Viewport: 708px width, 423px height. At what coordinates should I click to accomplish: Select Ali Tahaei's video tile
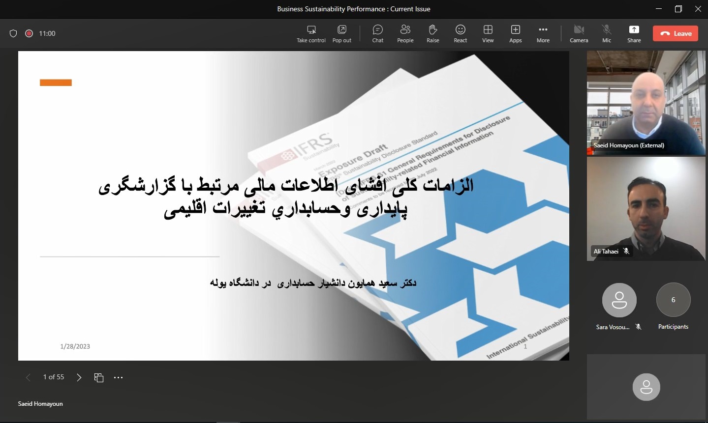pyautogui.click(x=646, y=209)
